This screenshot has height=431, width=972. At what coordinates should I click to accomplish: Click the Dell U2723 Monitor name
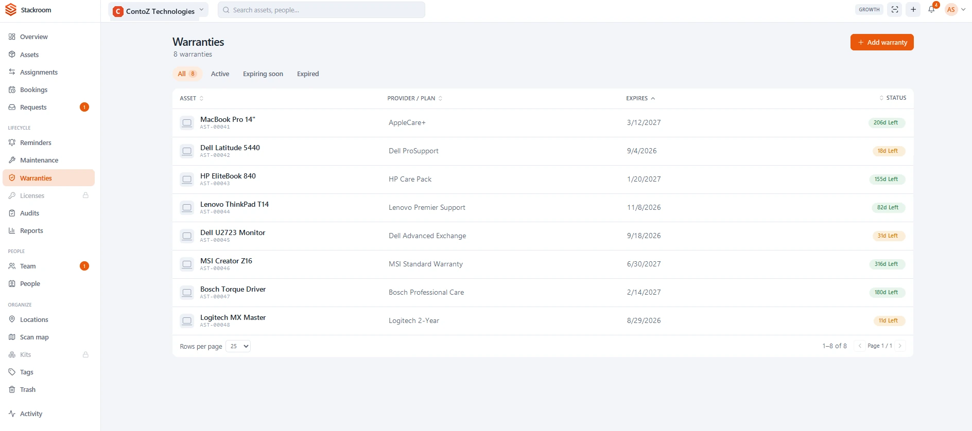coord(233,232)
